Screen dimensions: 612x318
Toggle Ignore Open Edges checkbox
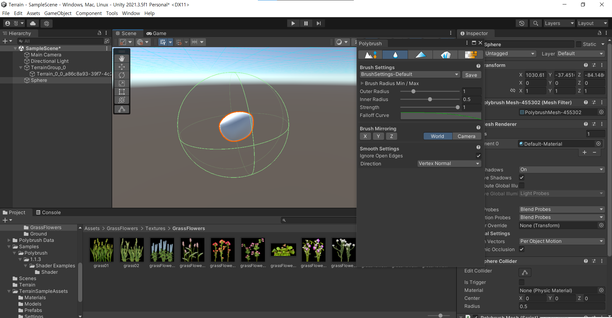coord(478,156)
